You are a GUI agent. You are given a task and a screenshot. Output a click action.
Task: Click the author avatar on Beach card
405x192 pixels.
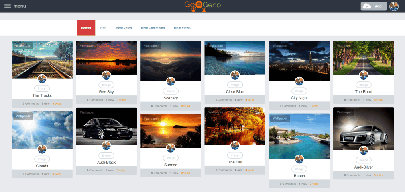299,159
